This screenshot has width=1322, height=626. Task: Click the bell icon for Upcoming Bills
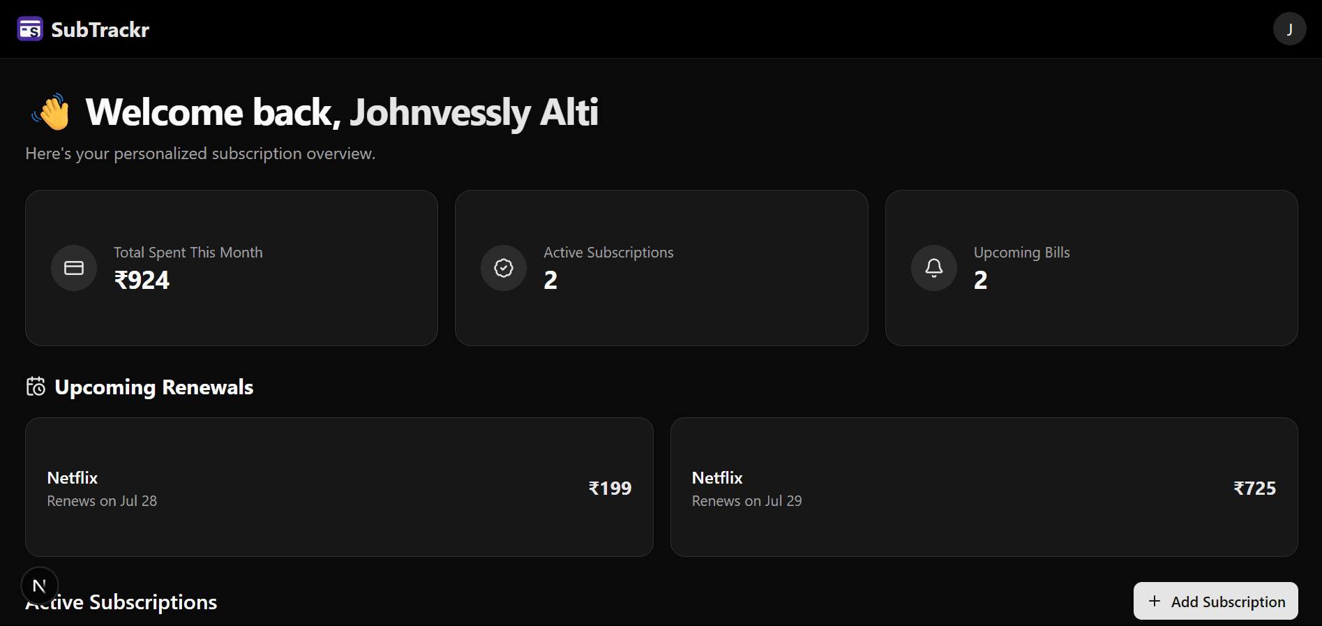pyautogui.click(x=934, y=268)
